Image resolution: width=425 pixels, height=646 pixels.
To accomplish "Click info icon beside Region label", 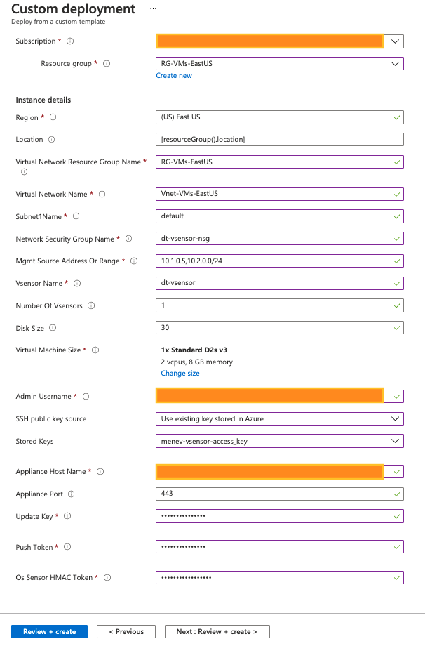I will 53,117.
